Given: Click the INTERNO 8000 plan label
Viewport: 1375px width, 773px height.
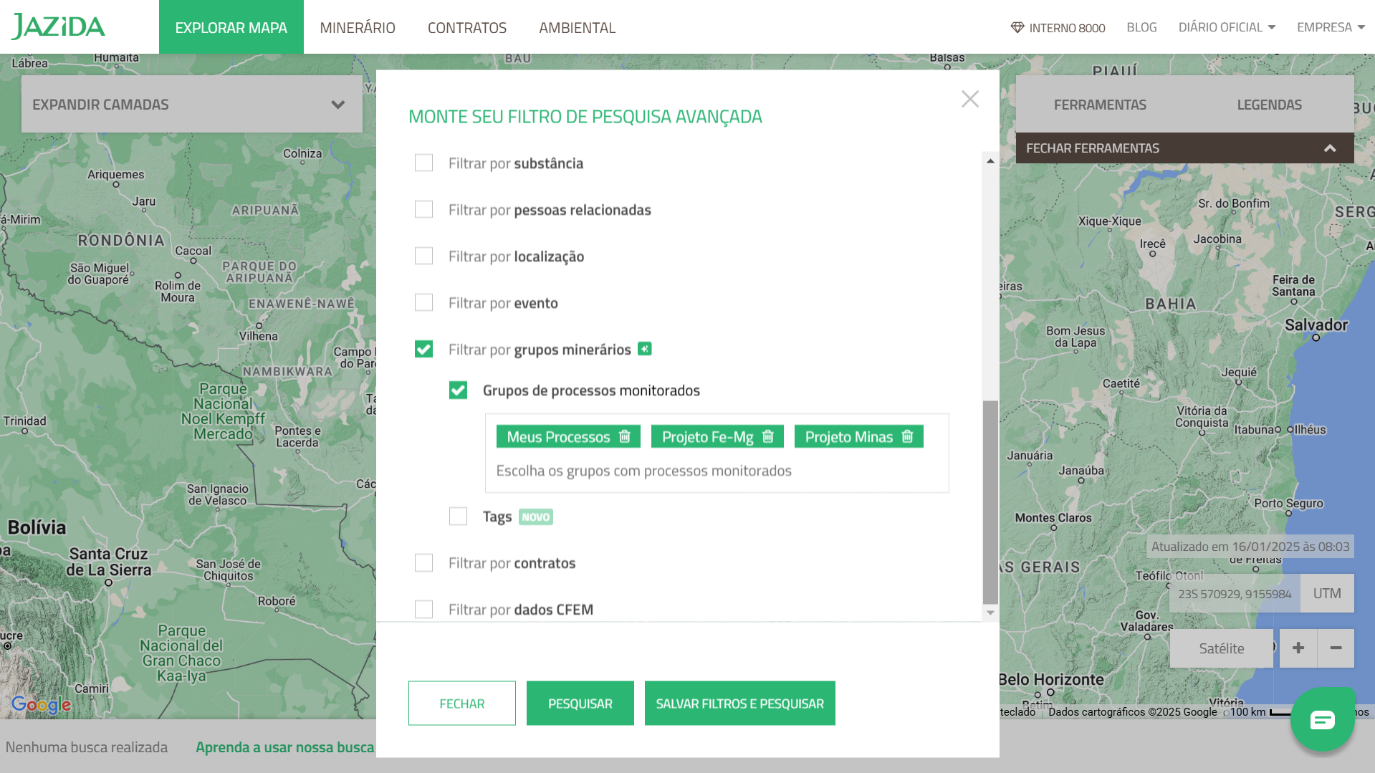Looking at the screenshot, I should tap(1067, 28).
